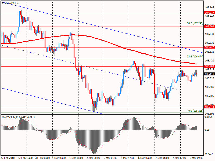
Task: Click the 7 Mar 01:00 time label
Action: click(x=162, y=158)
